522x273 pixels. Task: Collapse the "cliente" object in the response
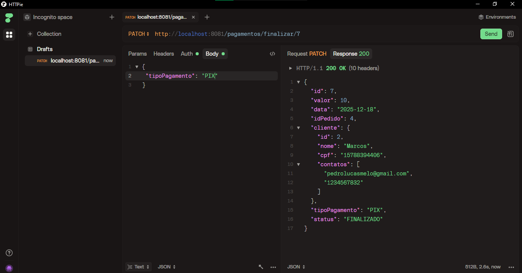pos(298,128)
